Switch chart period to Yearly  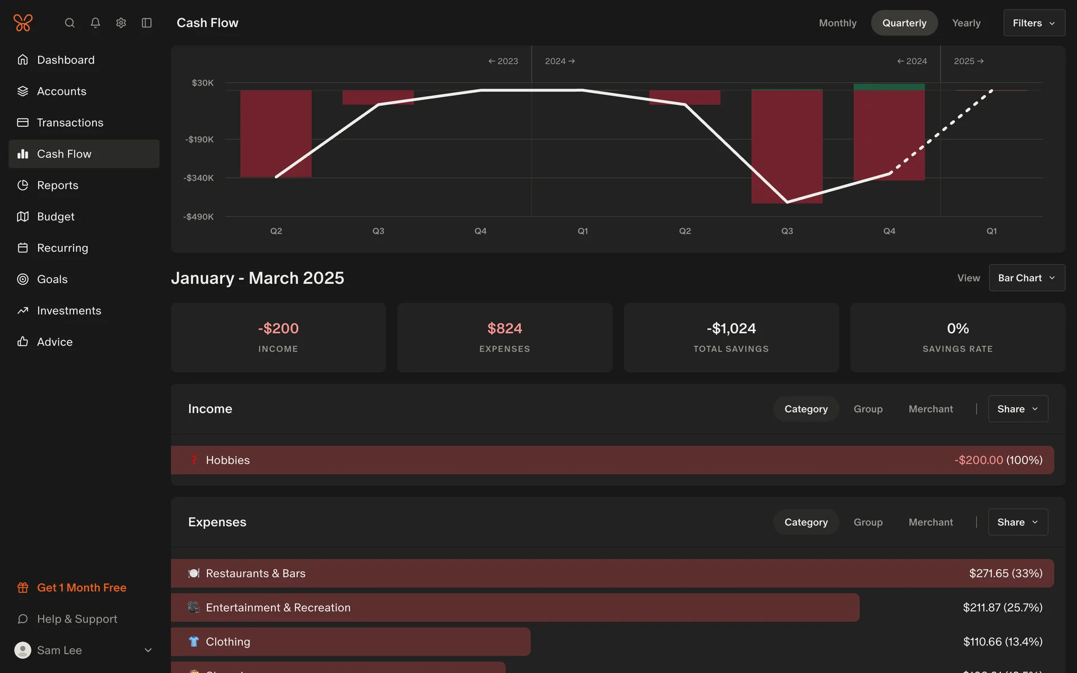click(x=966, y=23)
